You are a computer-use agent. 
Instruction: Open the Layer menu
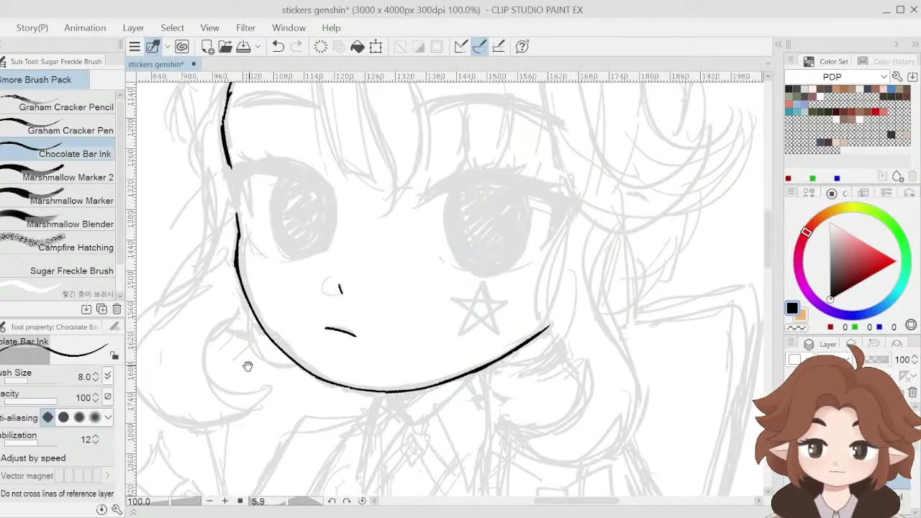[133, 28]
